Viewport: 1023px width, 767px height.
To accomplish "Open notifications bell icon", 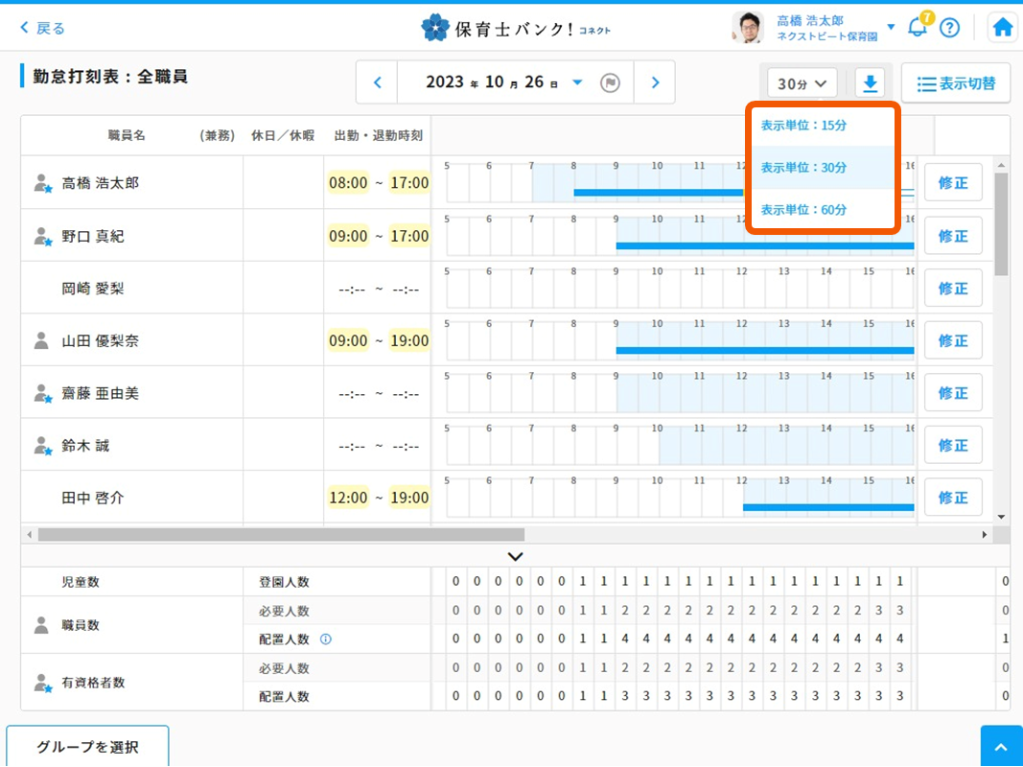I will tap(918, 27).
